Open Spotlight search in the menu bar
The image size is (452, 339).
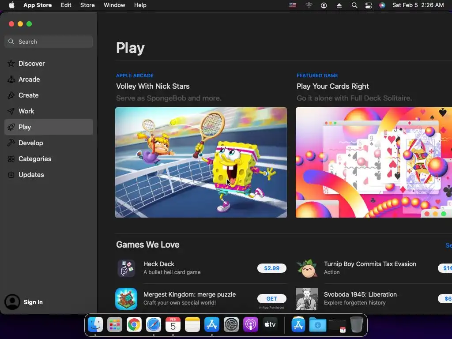[x=354, y=5]
